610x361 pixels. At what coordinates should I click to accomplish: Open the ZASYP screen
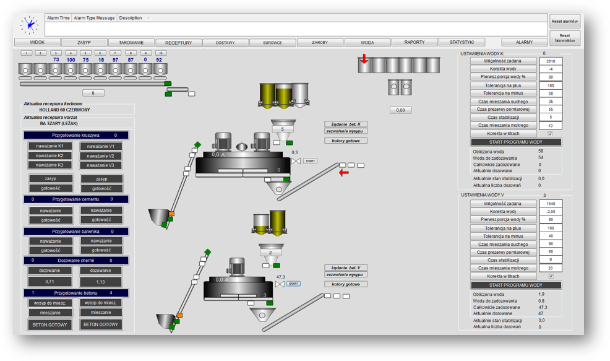coord(84,42)
